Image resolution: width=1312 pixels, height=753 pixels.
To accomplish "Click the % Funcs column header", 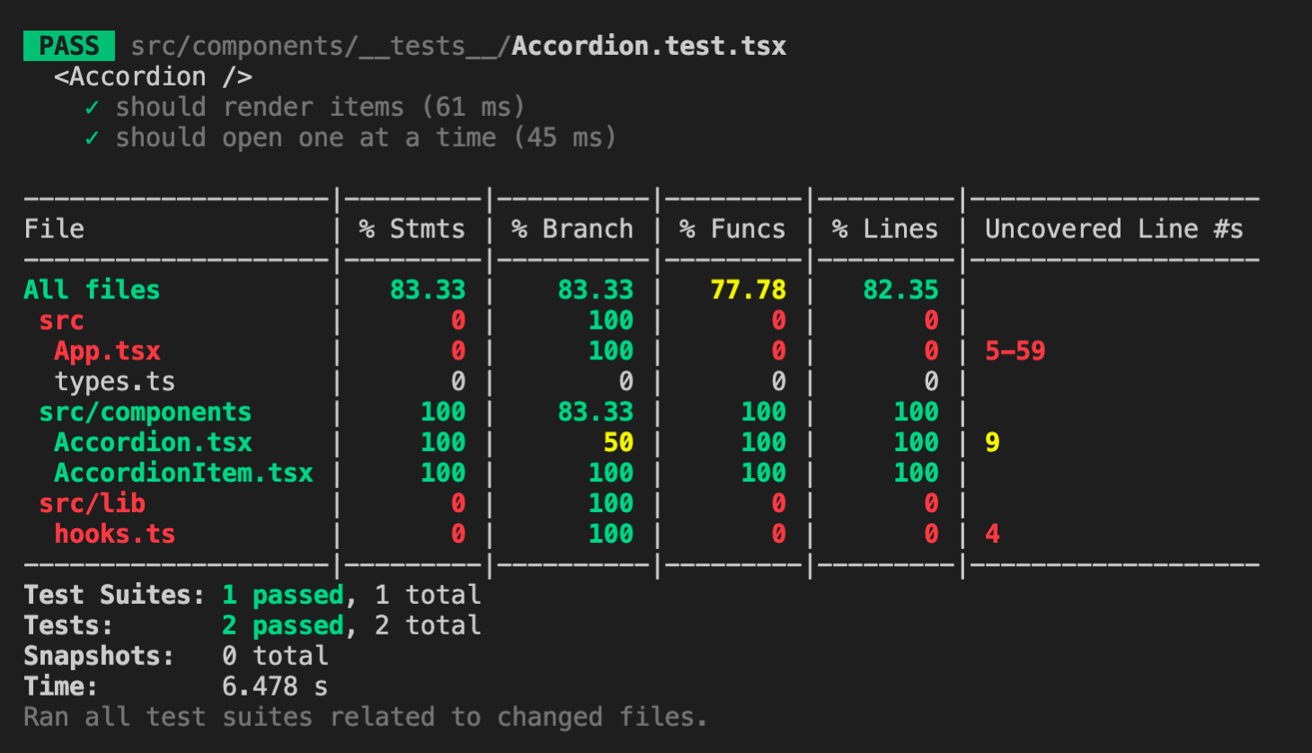I will pos(732,229).
